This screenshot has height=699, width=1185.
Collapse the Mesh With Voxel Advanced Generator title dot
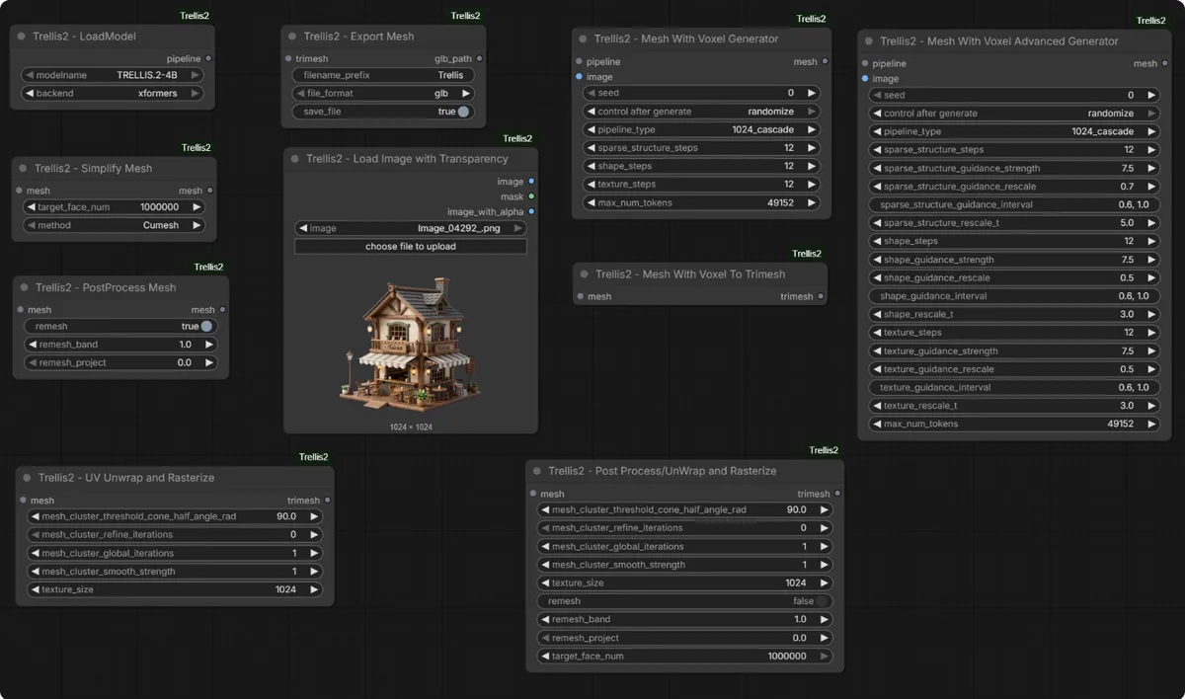pyautogui.click(x=868, y=41)
